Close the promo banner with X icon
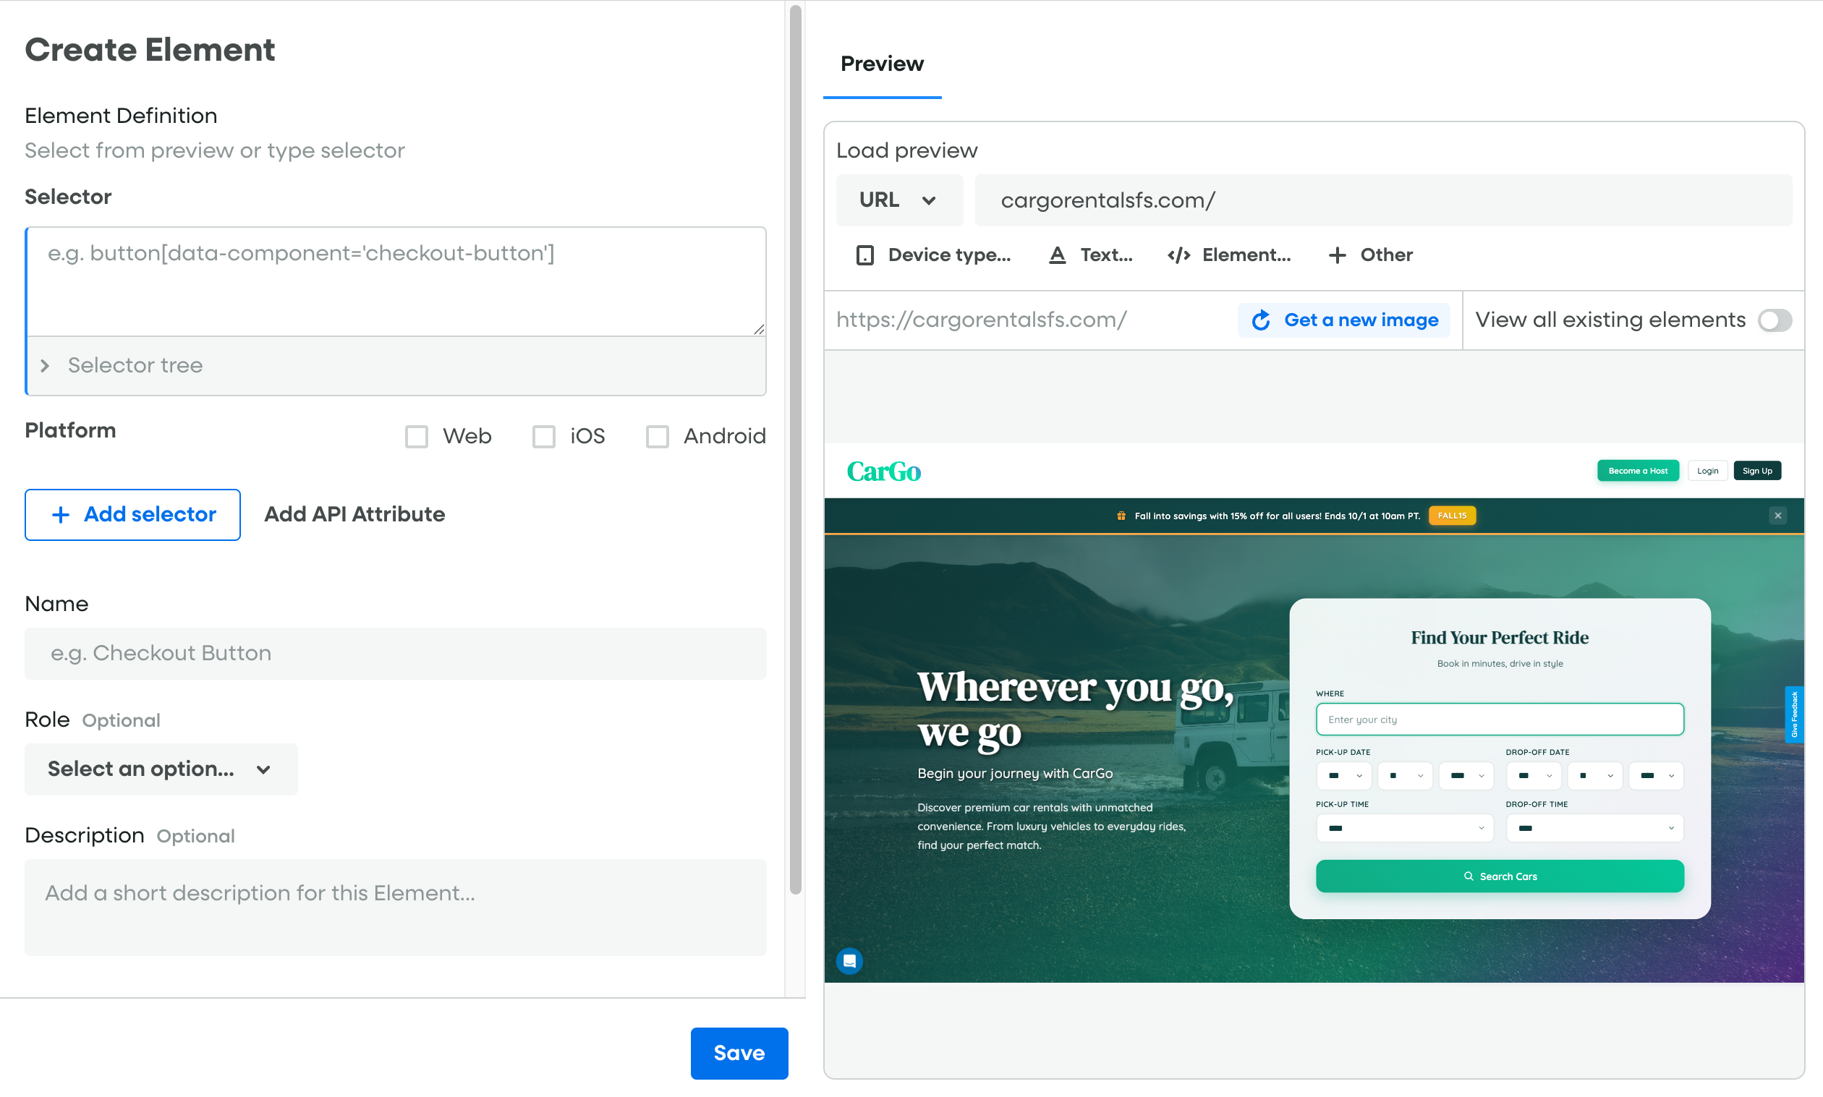Image resolution: width=1823 pixels, height=1097 pixels. coord(1778,515)
